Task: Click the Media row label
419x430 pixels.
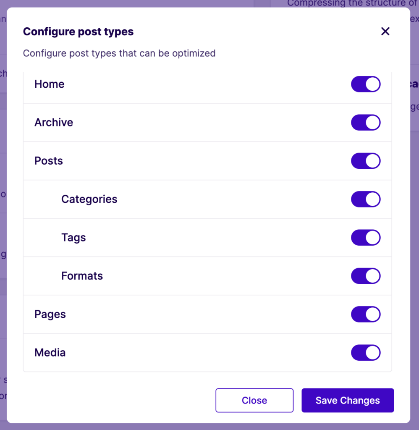Action: pyautogui.click(x=50, y=352)
